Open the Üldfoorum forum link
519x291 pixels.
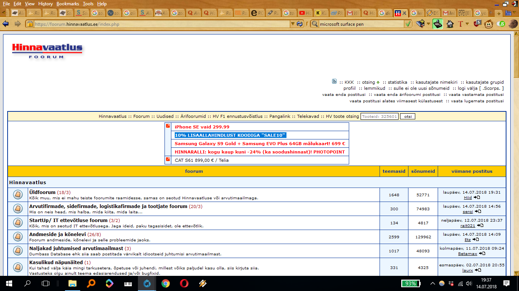click(x=42, y=192)
